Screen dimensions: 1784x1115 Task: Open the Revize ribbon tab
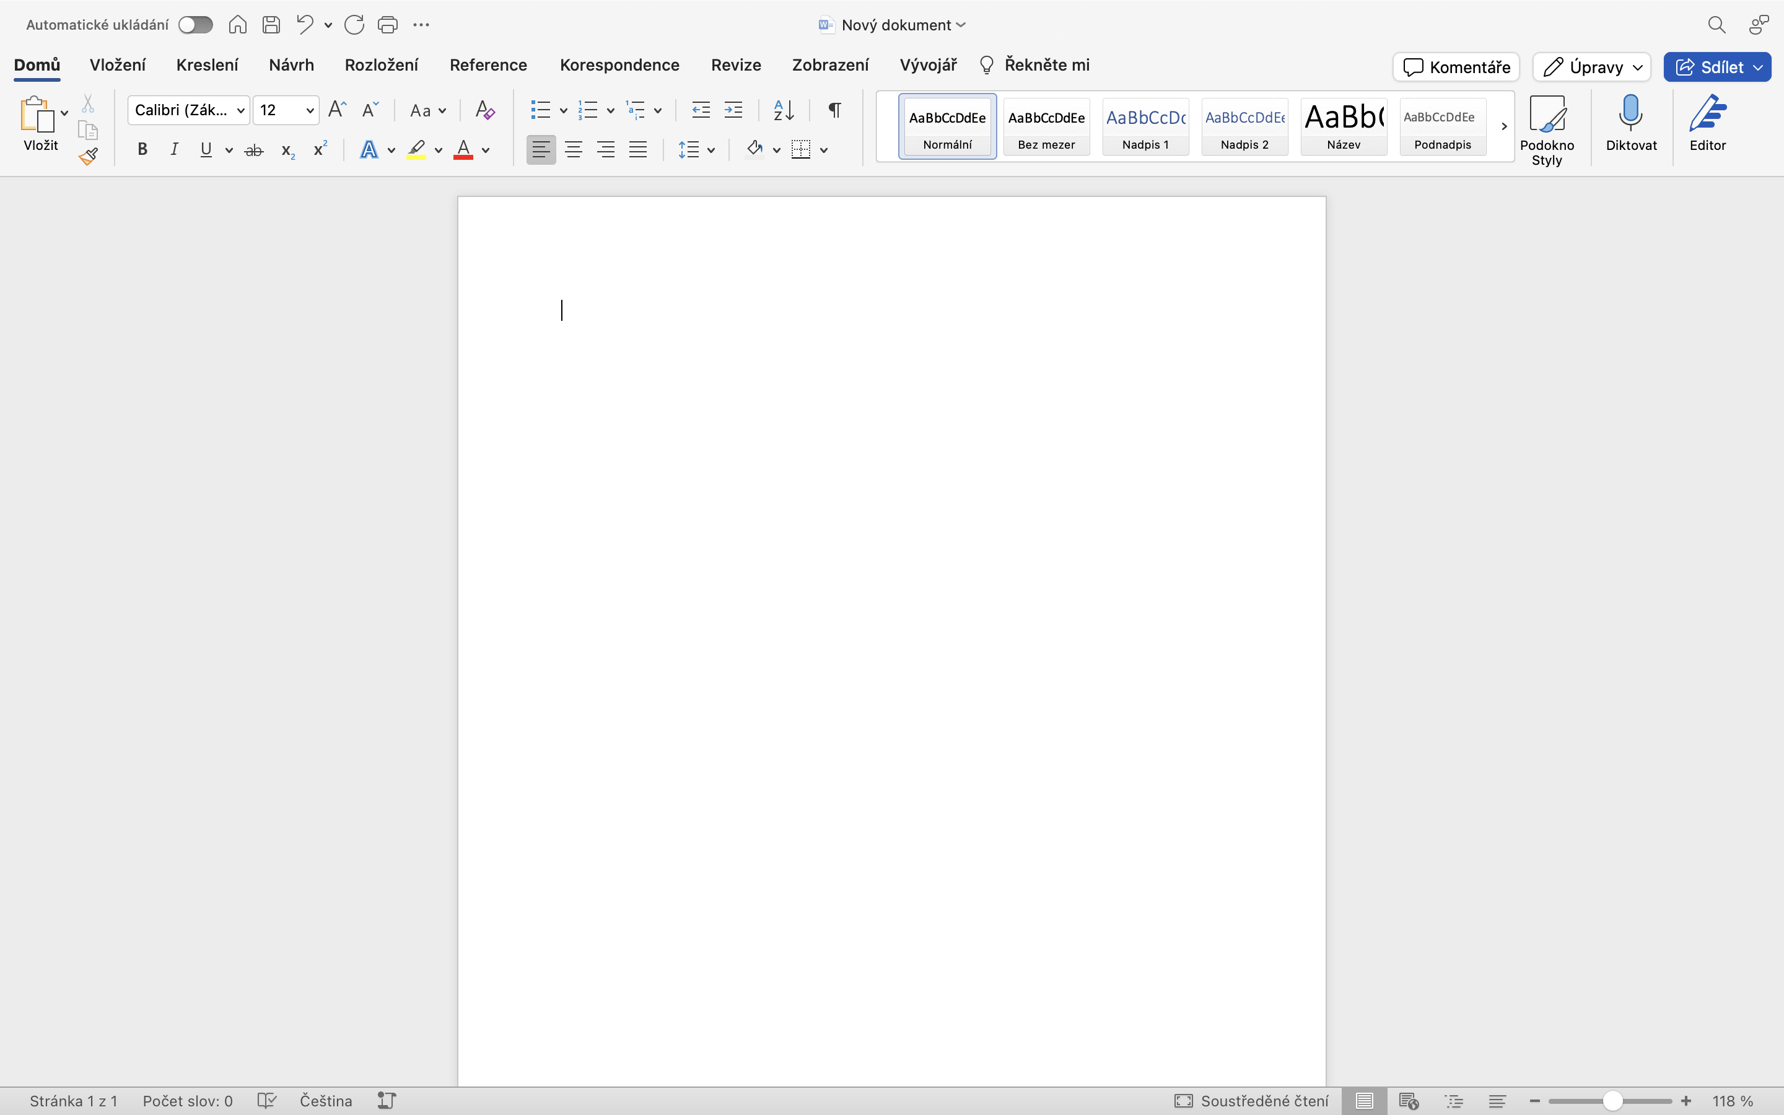coord(735,65)
